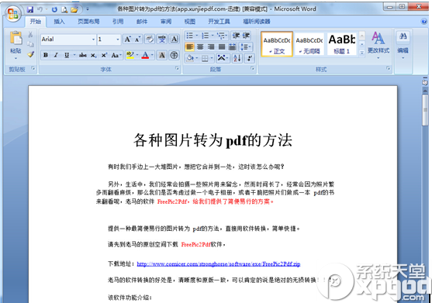Screen dimensions: 432x303
Task: Switch to the 审阅 tab
Action: tap(166, 22)
